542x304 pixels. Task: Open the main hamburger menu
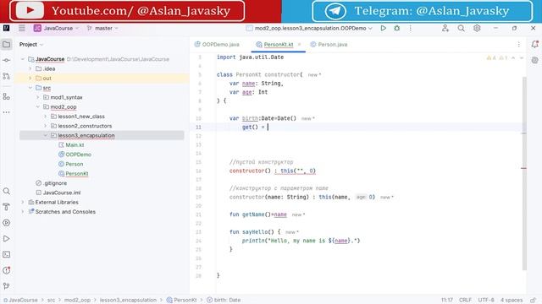[x=22, y=28]
